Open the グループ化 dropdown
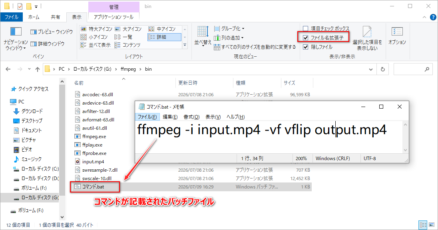This screenshot has width=438, height=230. pyautogui.click(x=229, y=28)
